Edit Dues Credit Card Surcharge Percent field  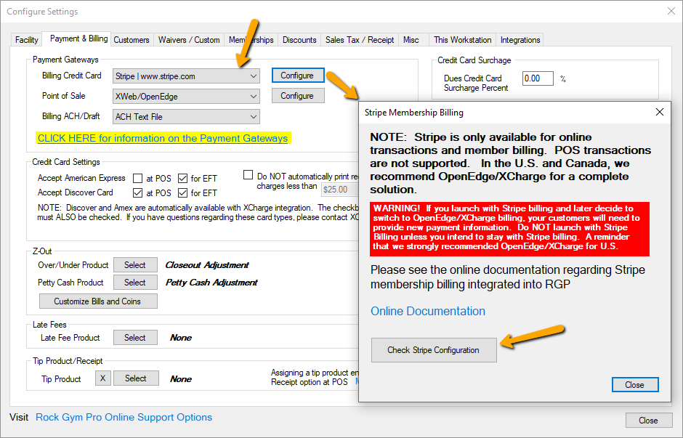tap(538, 78)
